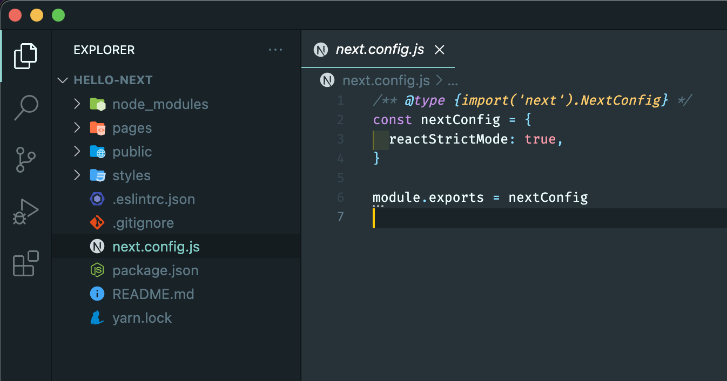
Task: Click line number 3 in the gutter
Action: (x=340, y=139)
